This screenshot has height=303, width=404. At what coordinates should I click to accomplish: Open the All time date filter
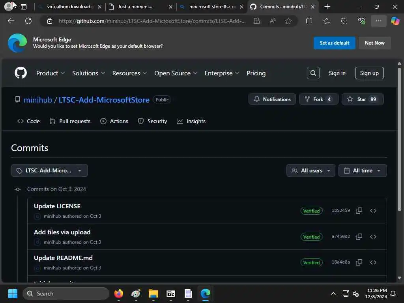(363, 170)
